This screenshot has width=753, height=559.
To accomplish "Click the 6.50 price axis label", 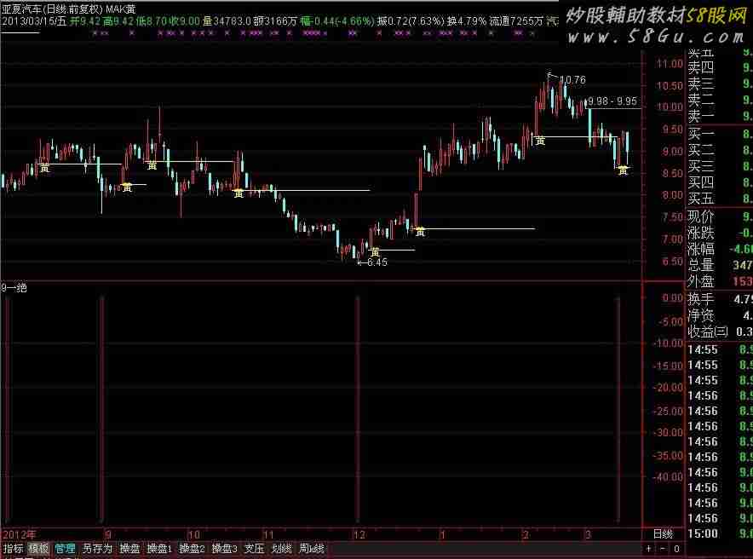I will tap(672, 262).
